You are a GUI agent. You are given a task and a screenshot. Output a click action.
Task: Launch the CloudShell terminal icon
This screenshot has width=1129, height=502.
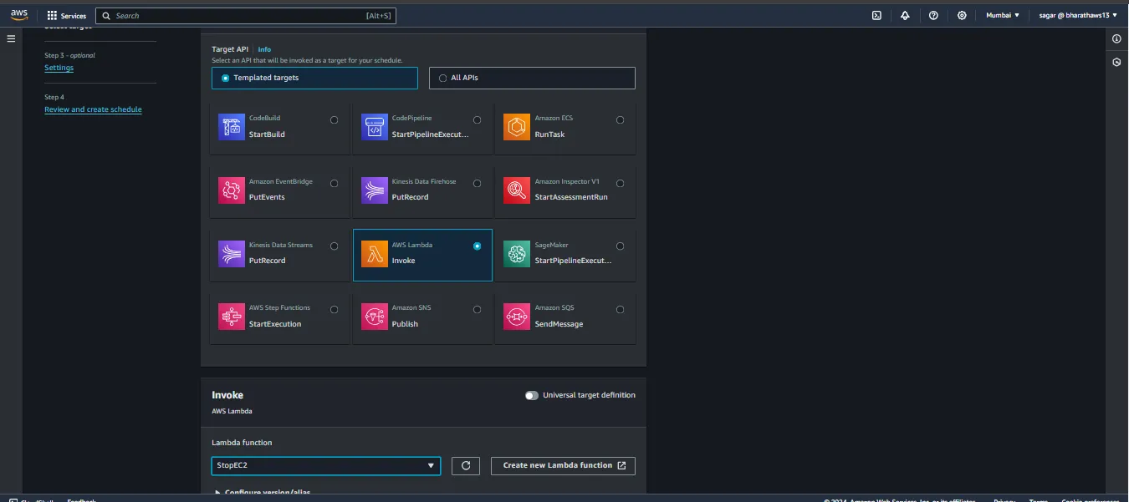coord(876,15)
